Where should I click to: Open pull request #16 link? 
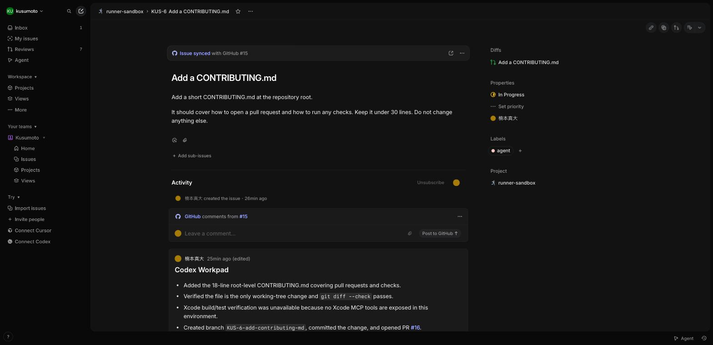[415, 328]
